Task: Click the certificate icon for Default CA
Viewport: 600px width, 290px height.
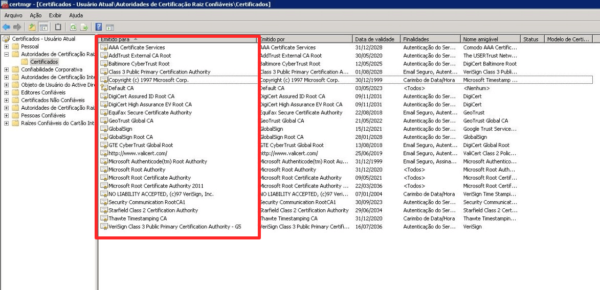Action: click(x=104, y=88)
